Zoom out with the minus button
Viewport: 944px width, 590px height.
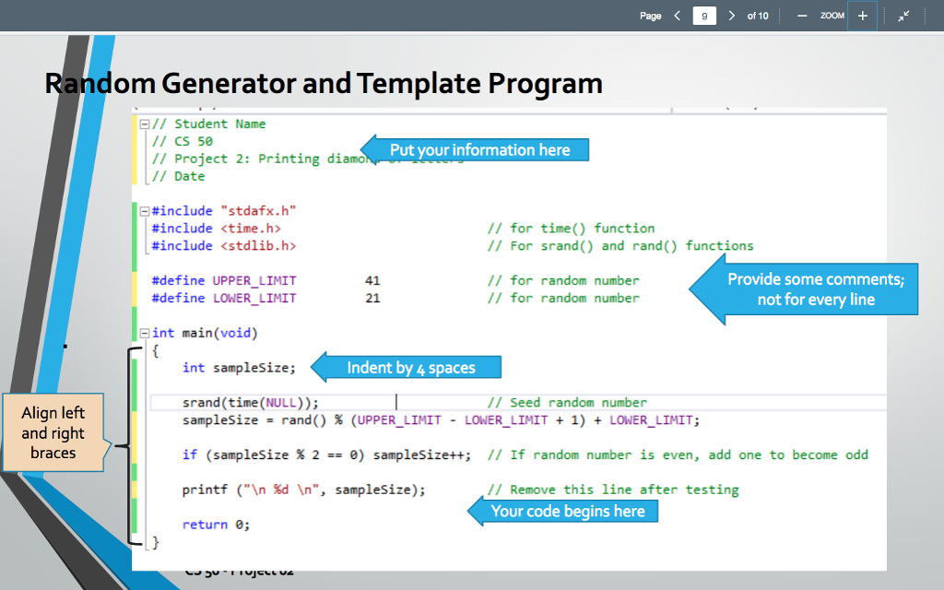(802, 16)
